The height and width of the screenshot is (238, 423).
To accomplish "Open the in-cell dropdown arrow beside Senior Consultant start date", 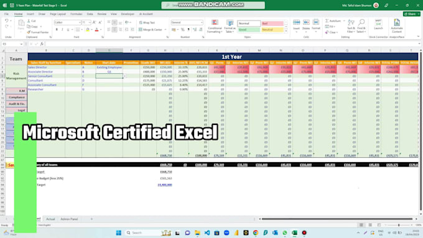I will 124,76.
